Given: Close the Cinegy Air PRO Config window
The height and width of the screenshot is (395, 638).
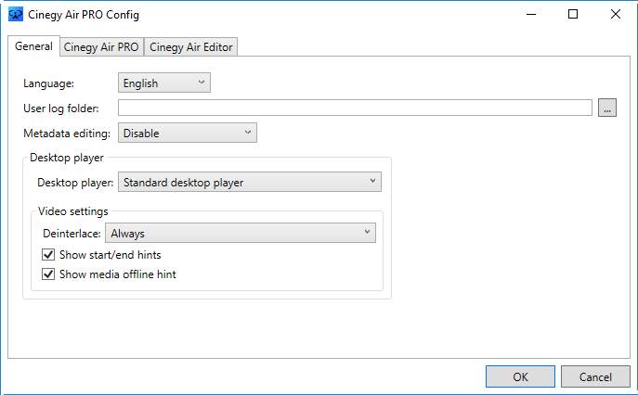Looking at the screenshot, I should coord(616,14).
